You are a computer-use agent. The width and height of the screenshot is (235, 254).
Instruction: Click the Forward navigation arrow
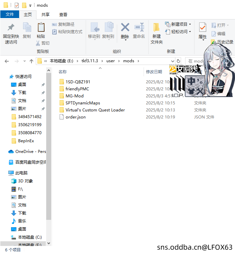[x=16, y=61]
